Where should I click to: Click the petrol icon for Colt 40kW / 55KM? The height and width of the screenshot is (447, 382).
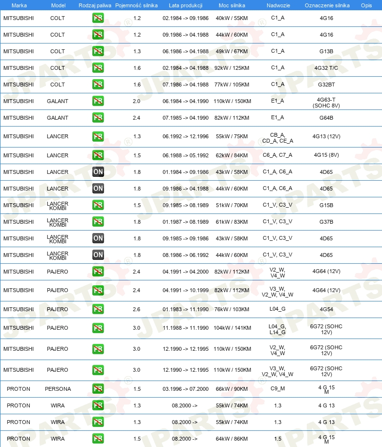point(98,18)
